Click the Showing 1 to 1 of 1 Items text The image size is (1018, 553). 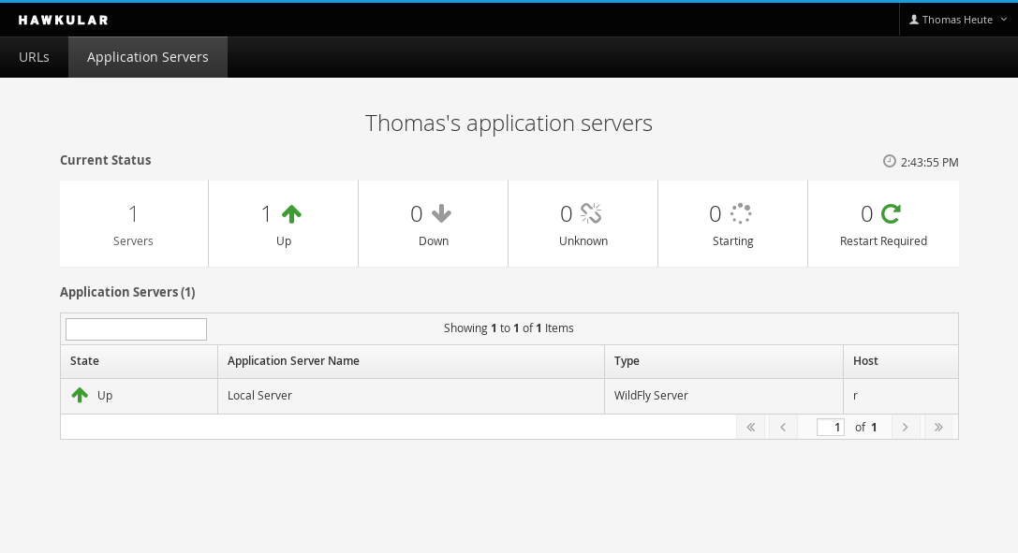pos(509,328)
